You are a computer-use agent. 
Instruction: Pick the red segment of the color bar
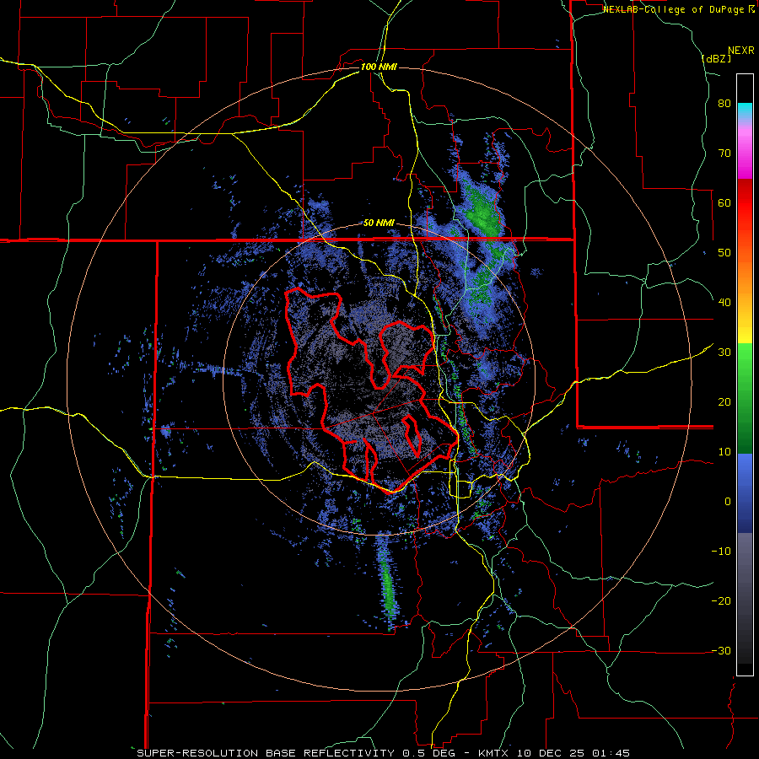click(x=745, y=204)
